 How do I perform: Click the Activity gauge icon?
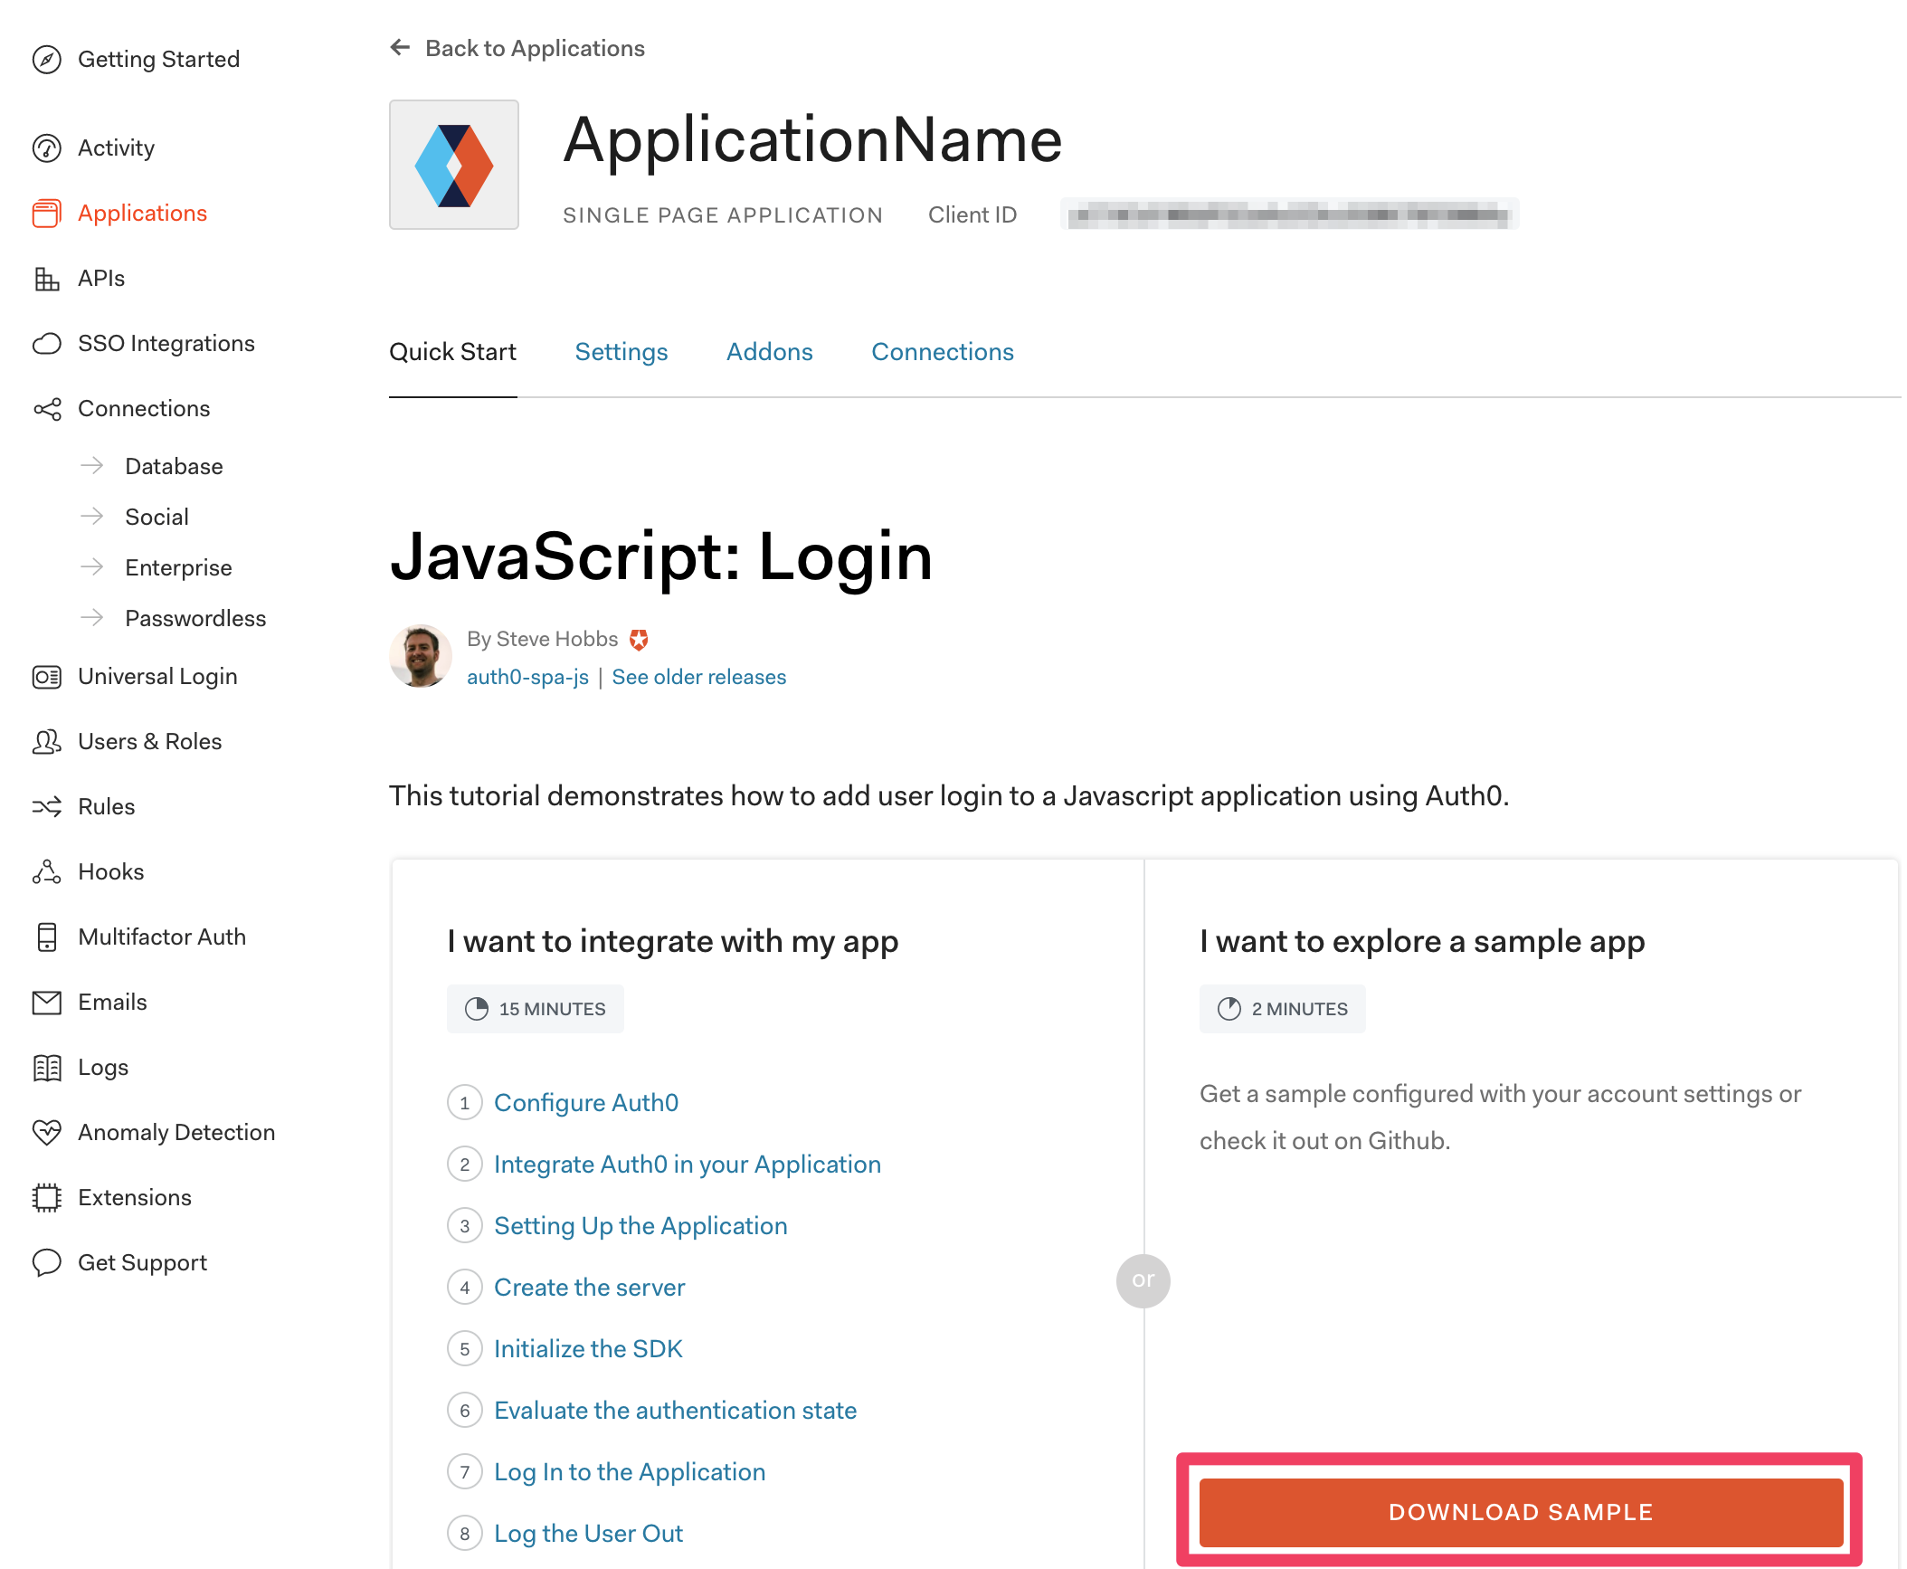(x=46, y=148)
